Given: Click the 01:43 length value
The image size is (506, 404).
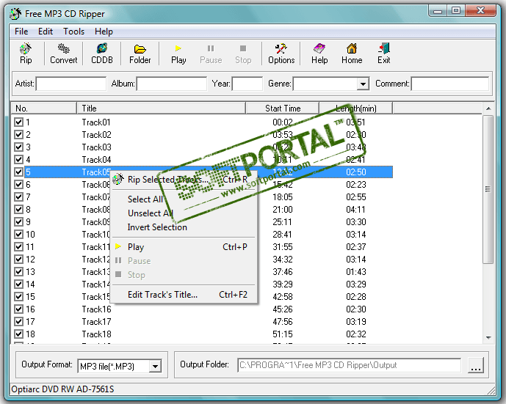Looking at the screenshot, I should pyautogui.click(x=356, y=271).
